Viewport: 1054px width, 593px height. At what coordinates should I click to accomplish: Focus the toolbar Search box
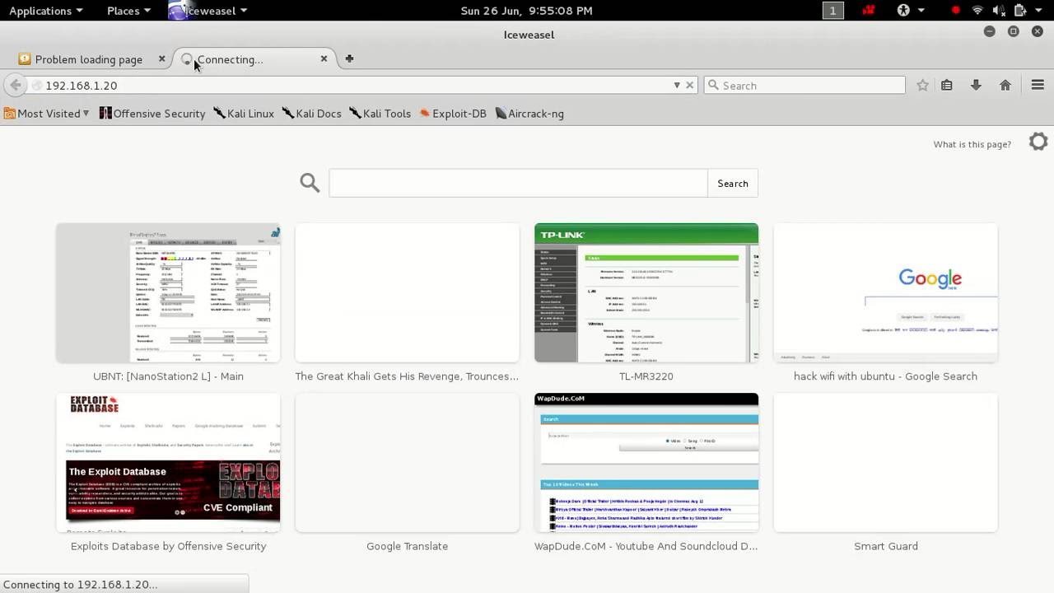(804, 86)
